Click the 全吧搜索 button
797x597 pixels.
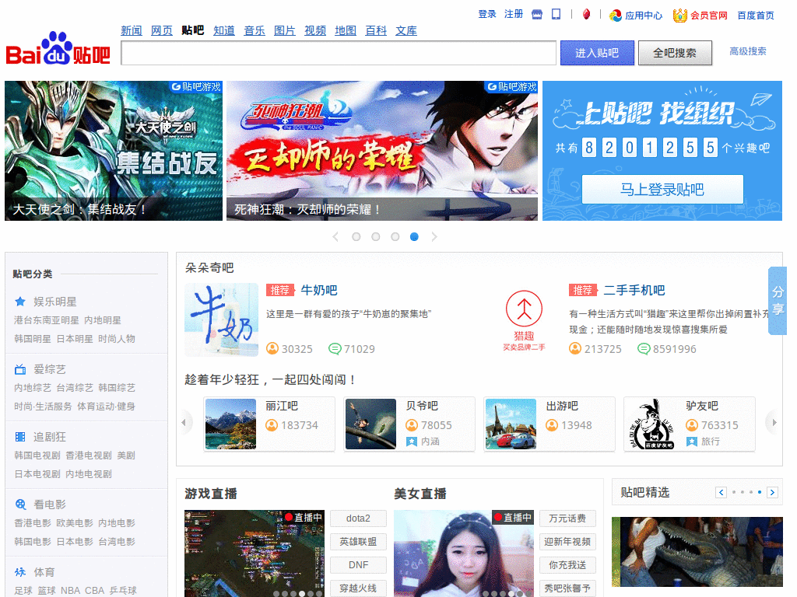click(675, 53)
